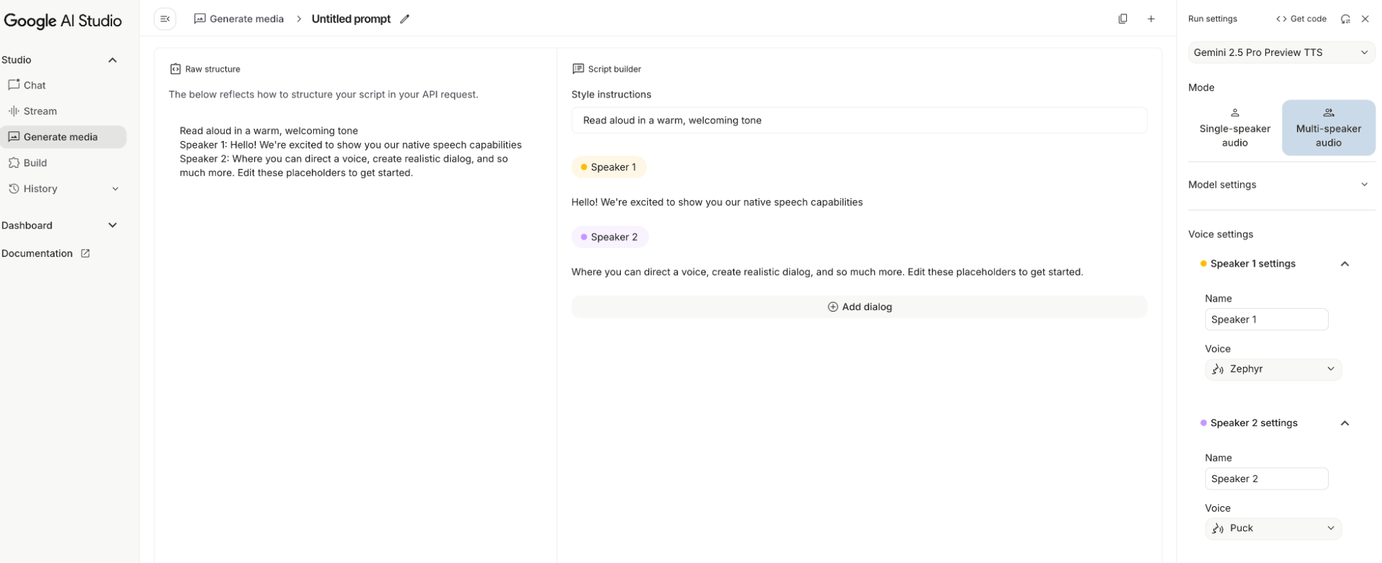This screenshot has height=563, width=1382.
Task: Close the Run settings panel
Action: [1365, 19]
